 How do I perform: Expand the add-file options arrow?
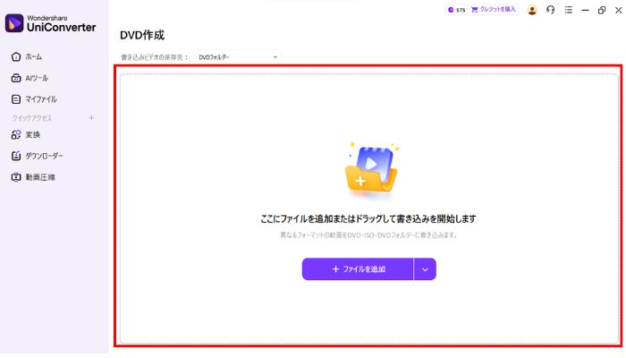[x=425, y=269]
